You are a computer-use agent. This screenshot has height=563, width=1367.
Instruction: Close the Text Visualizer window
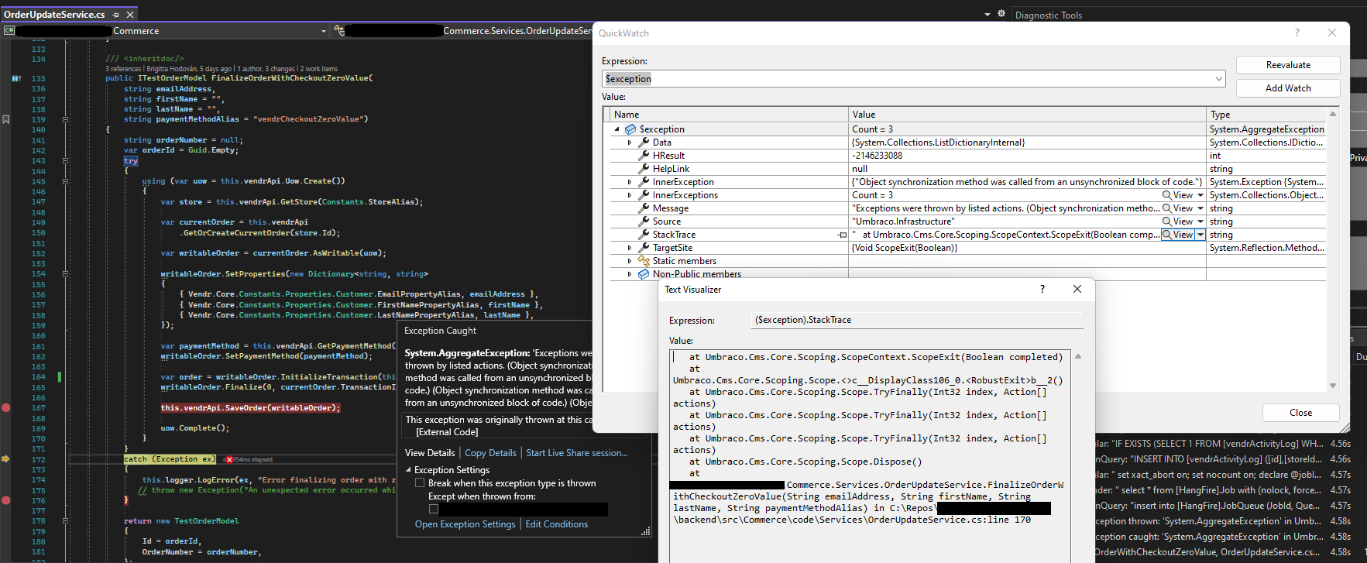(1077, 289)
